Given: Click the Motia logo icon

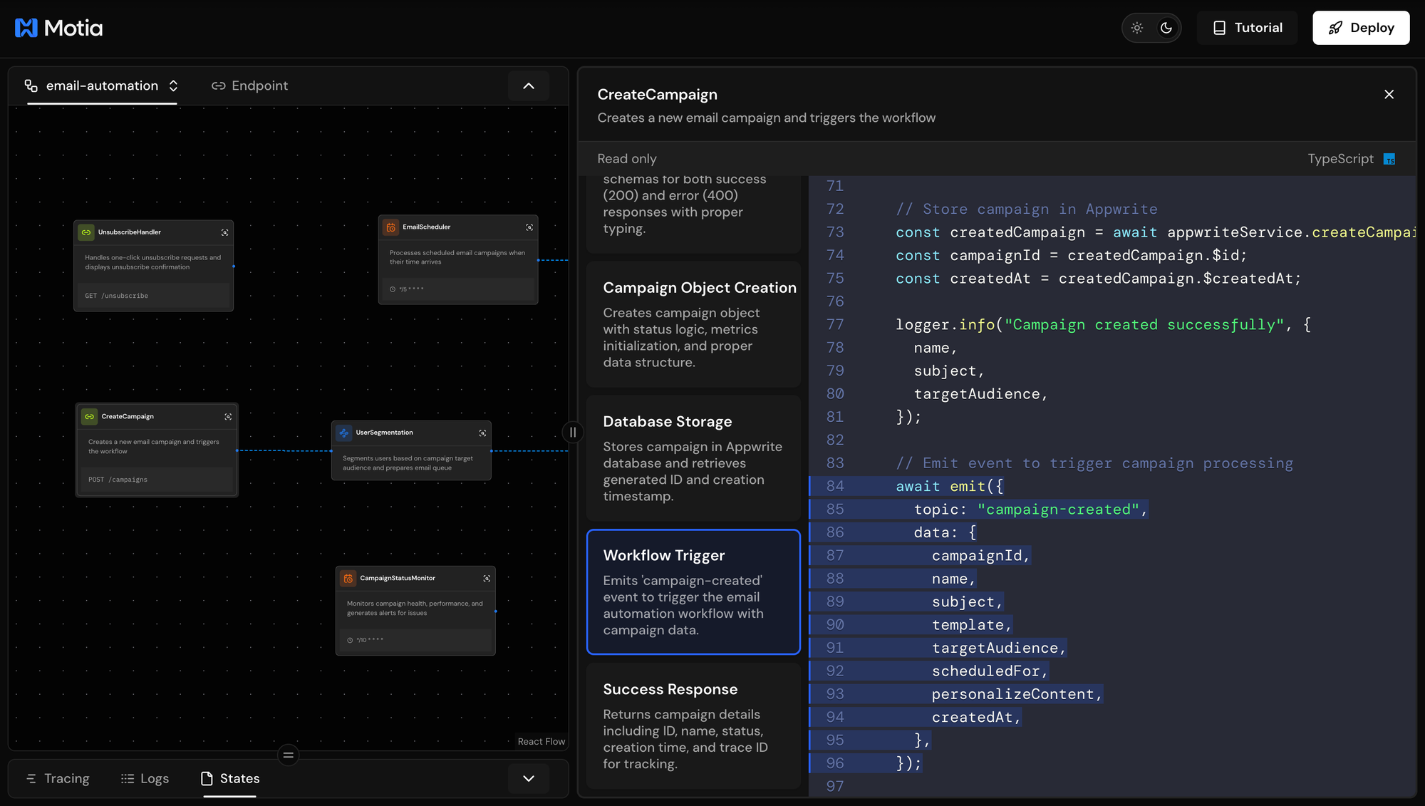Looking at the screenshot, I should pos(26,28).
